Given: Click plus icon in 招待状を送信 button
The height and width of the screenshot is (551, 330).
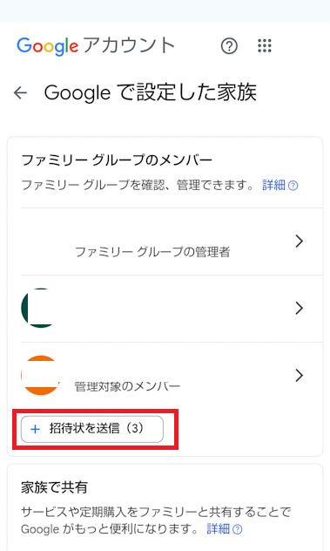Looking at the screenshot, I should (35, 429).
